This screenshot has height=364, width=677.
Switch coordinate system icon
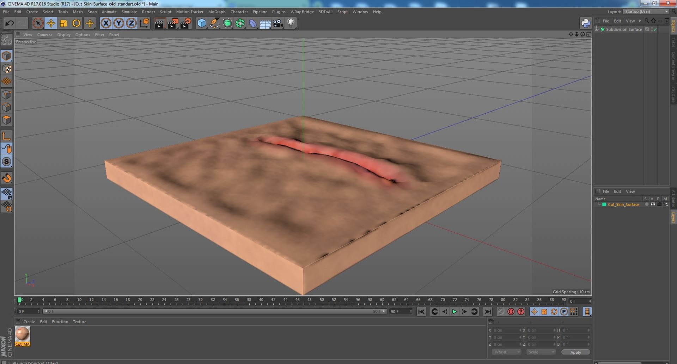pyautogui.click(x=145, y=24)
